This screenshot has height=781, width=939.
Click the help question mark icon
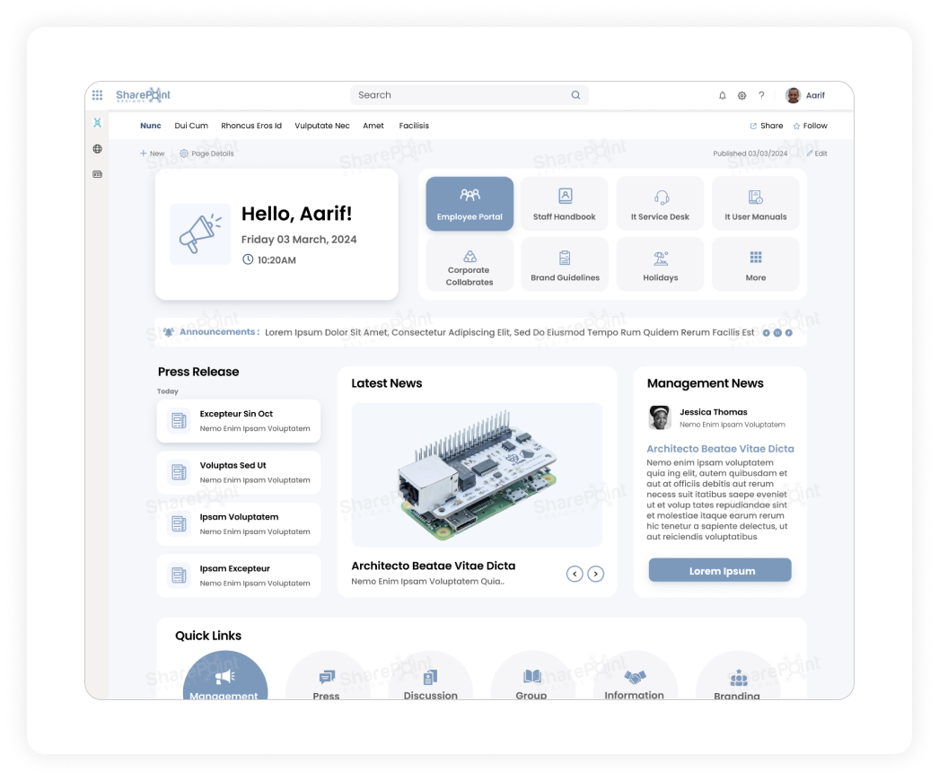point(761,95)
